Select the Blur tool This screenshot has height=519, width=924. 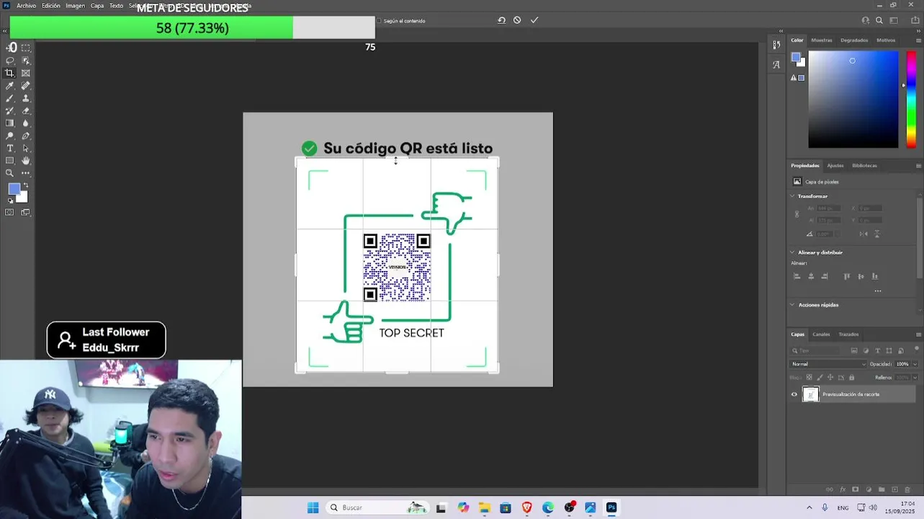26,123
